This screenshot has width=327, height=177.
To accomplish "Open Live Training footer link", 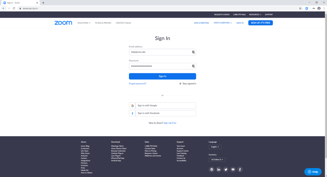I will point(181,153).
